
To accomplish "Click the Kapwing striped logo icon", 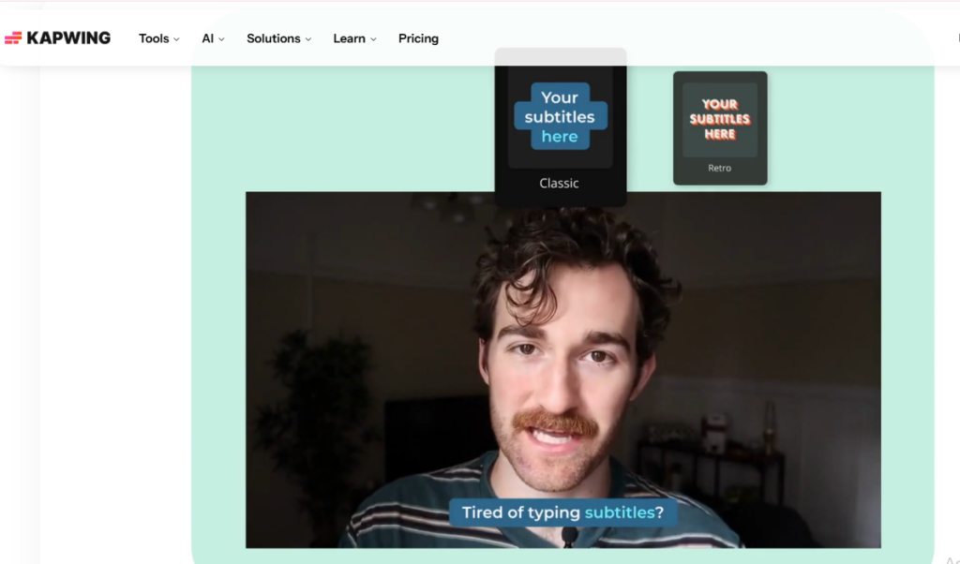I will coord(13,38).
